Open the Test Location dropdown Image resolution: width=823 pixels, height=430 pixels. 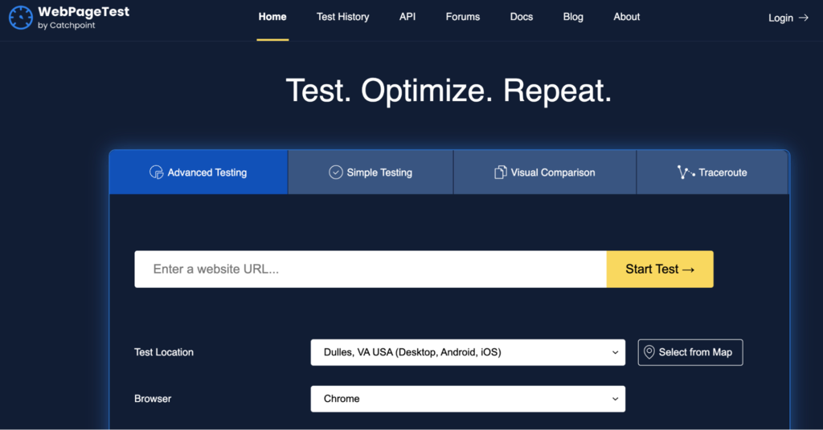[468, 352]
